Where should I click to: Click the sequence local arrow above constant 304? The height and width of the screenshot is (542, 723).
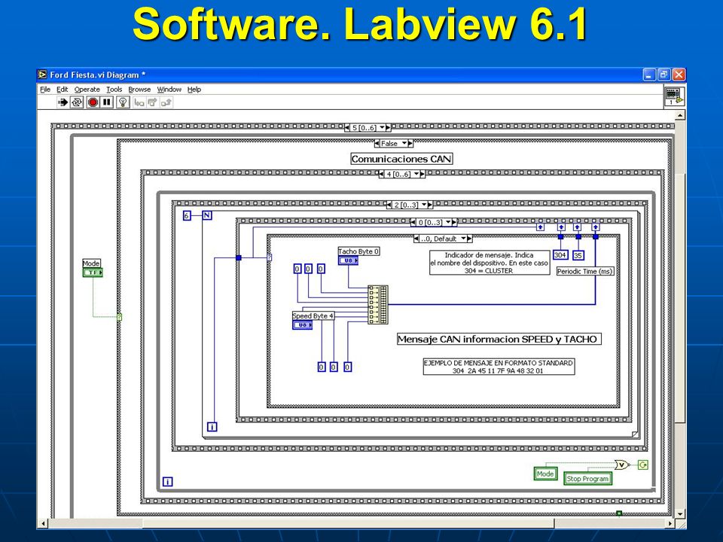[x=561, y=227]
